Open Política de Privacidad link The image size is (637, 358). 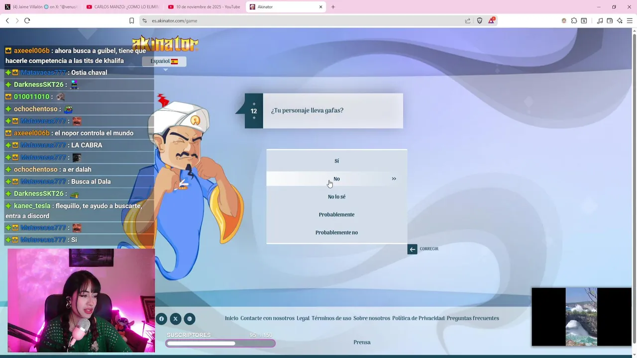click(x=419, y=318)
